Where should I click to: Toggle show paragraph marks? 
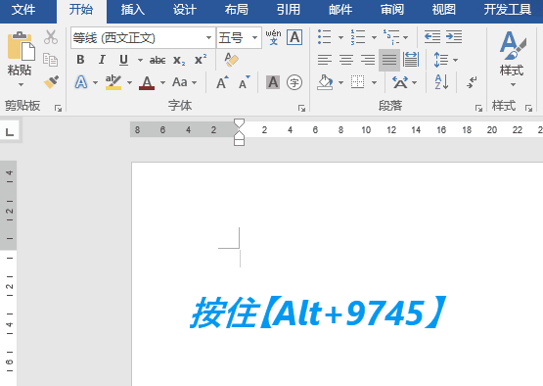[x=472, y=82]
